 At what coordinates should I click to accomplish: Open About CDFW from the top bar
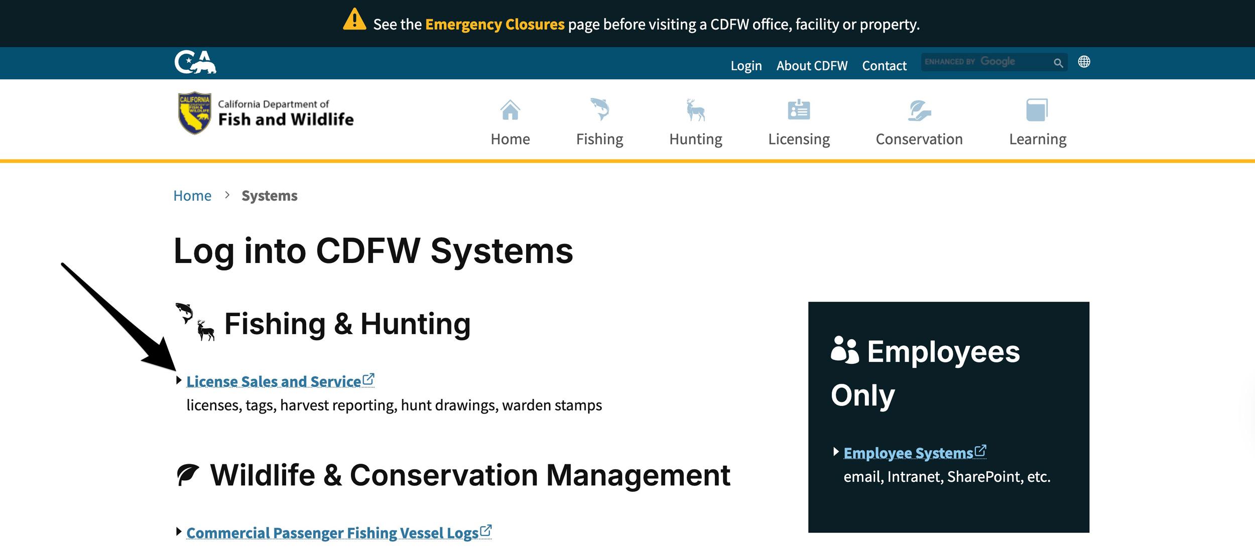pyautogui.click(x=811, y=65)
